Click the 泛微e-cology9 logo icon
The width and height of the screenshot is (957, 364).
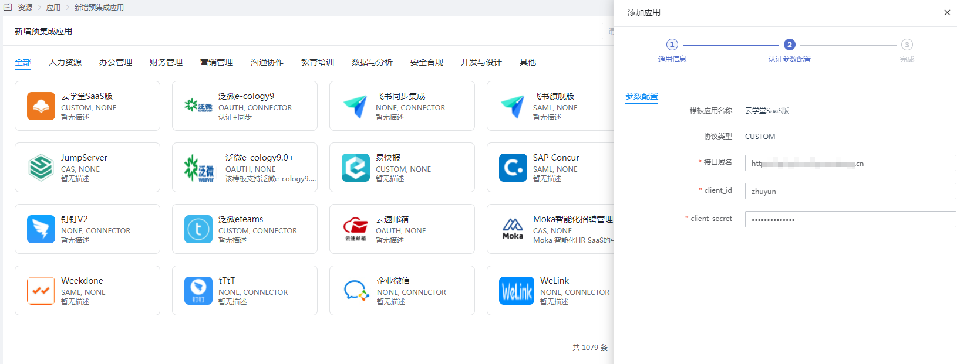point(198,106)
